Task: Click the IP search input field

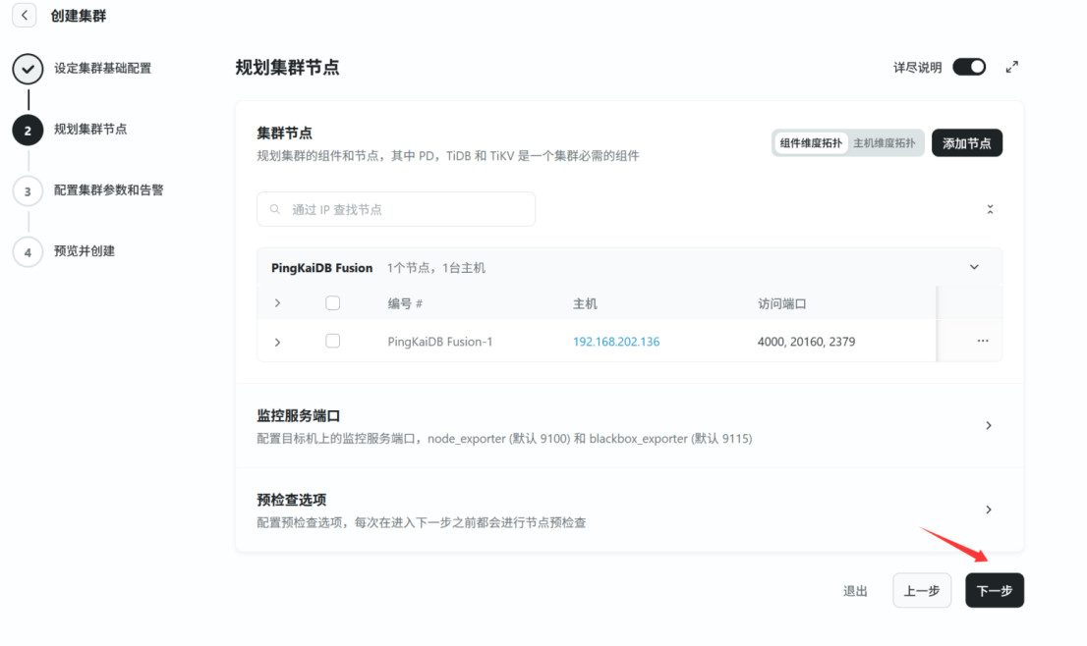Action: [403, 209]
